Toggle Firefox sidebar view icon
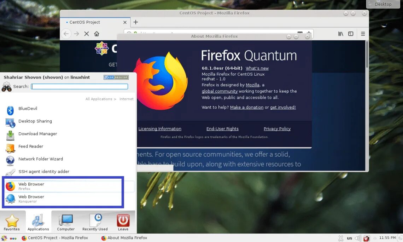 click(351, 34)
